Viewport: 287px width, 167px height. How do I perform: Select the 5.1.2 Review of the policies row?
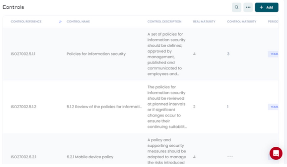(x=104, y=107)
